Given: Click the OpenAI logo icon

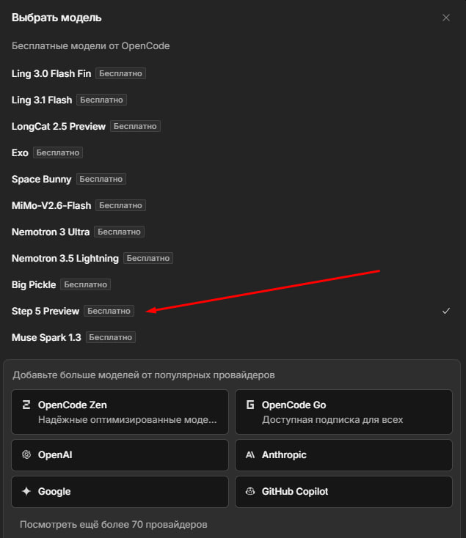Looking at the screenshot, I should click(26, 454).
